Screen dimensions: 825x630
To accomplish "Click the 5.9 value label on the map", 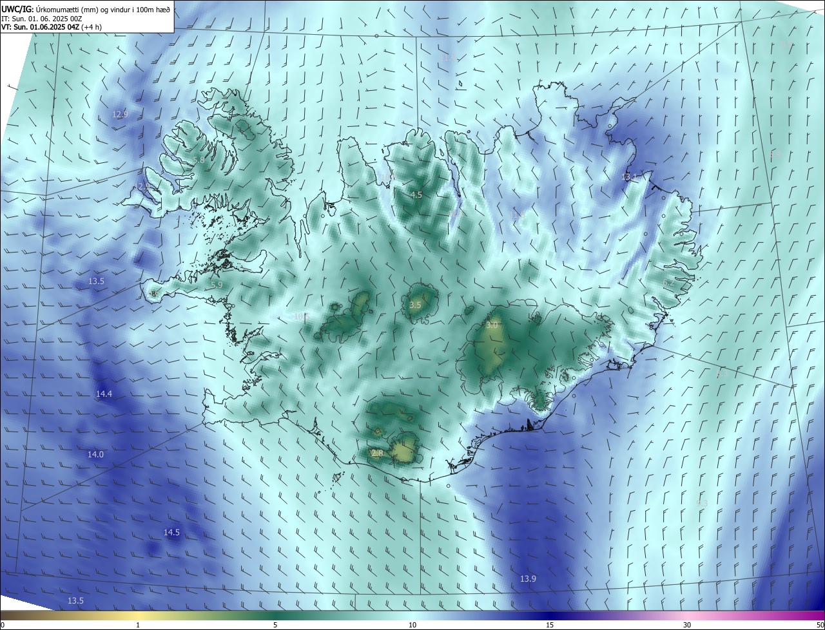I will (217, 285).
